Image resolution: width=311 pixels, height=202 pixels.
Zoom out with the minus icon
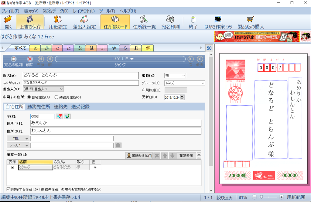(x=255, y=197)
